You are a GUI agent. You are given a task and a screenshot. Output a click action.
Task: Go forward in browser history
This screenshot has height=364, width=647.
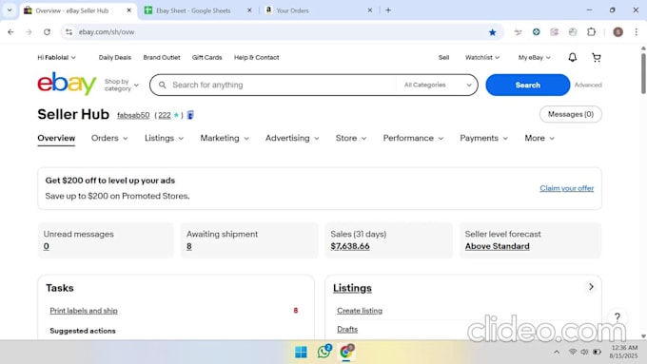(29, 31)
